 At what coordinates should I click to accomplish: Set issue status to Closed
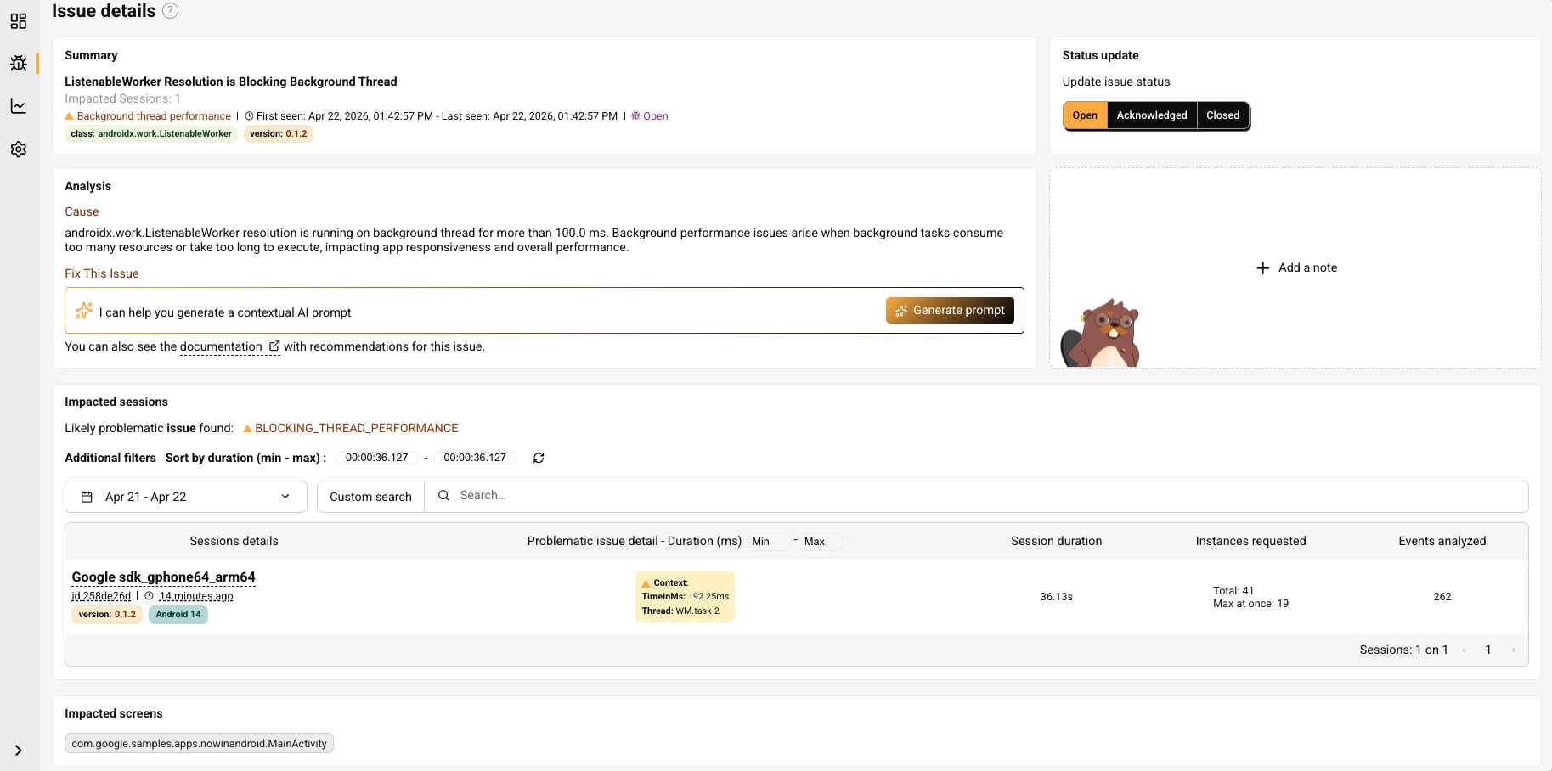pyautogui.click(x=1222, y=115)
